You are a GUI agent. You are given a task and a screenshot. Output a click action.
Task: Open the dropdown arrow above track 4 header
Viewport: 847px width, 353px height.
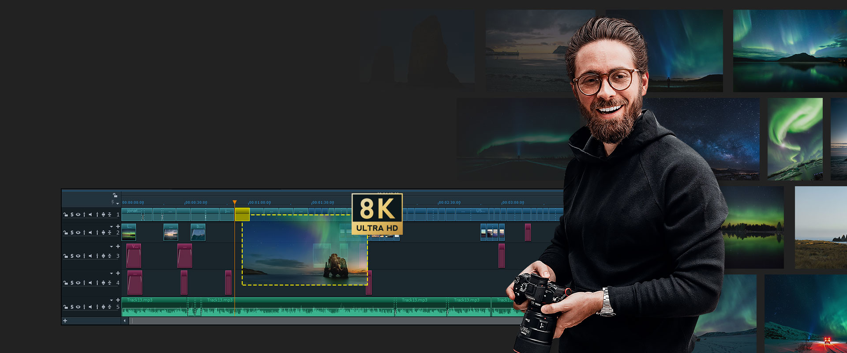[112, 274]
